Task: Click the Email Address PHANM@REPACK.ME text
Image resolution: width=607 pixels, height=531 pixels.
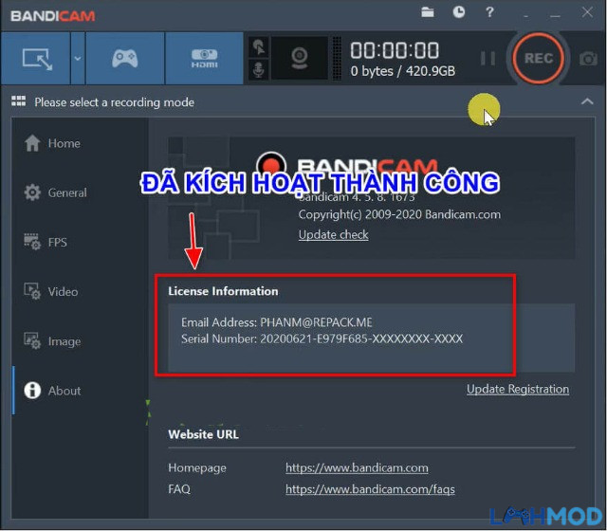Action: 277,322
